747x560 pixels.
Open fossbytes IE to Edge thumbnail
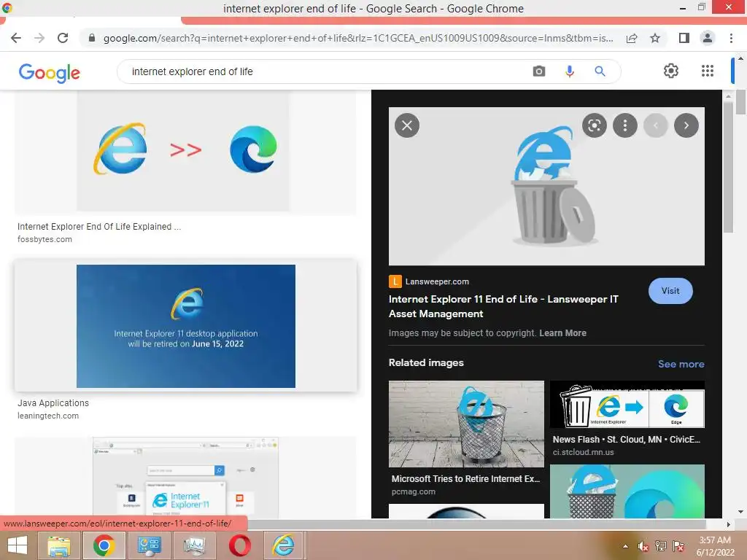click(185, 152)
